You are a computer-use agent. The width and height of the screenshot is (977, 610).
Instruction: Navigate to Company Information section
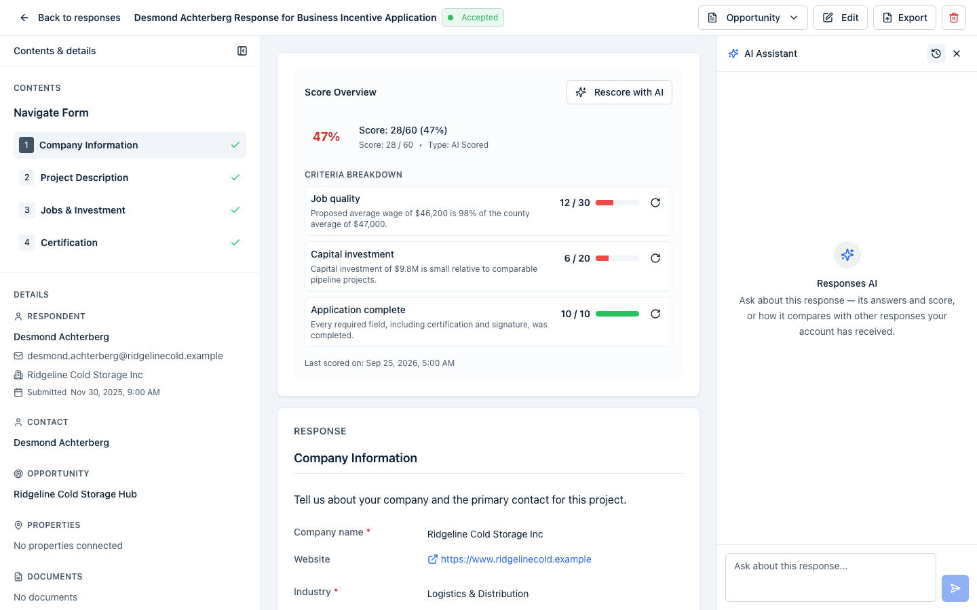point(130,145)
